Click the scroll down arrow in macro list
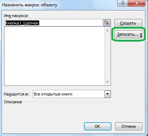The width and height of the screenshot is (148, 136). (107, 82)
